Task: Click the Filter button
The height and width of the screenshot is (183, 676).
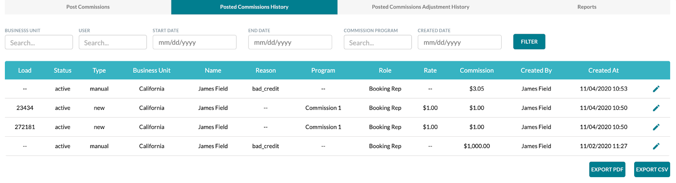Action: [529, 42]
